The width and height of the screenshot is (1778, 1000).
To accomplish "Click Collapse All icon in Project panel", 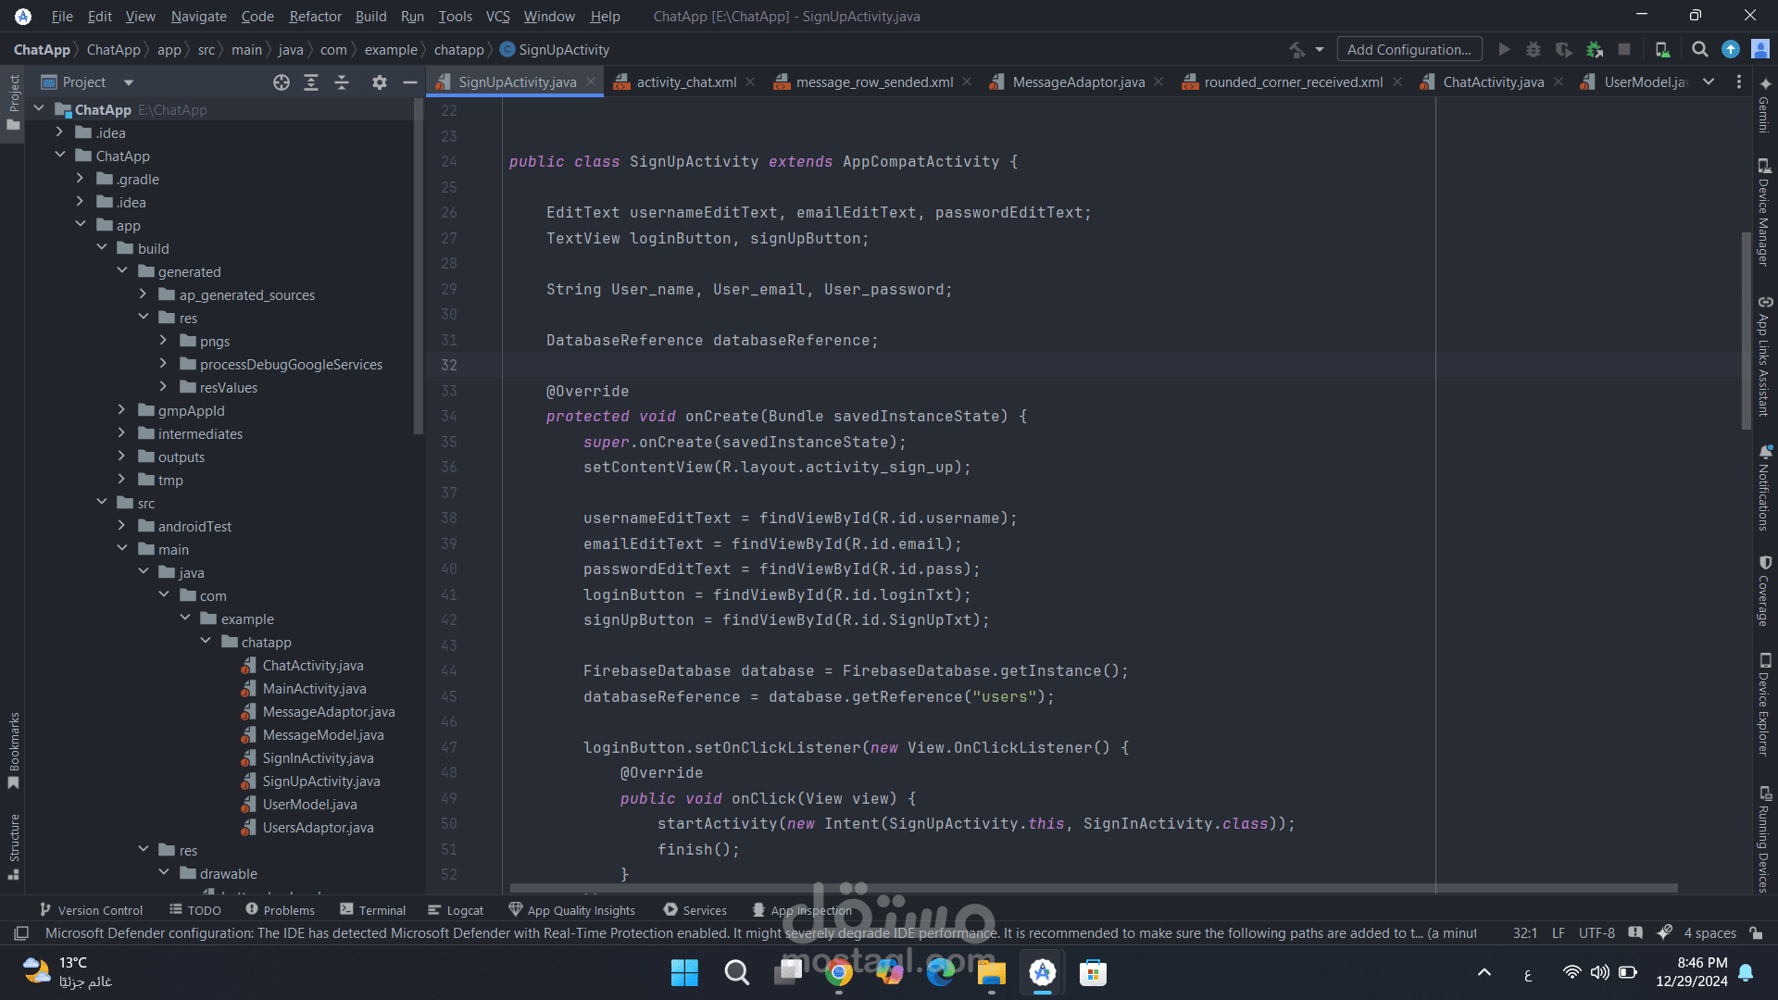I will [x=342, y=82].
